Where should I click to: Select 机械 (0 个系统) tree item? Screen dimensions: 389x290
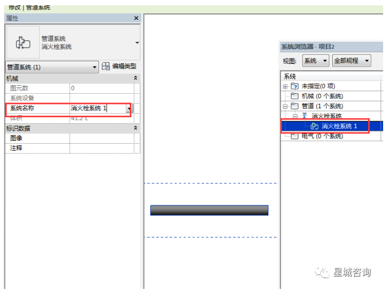pos(322,96)
